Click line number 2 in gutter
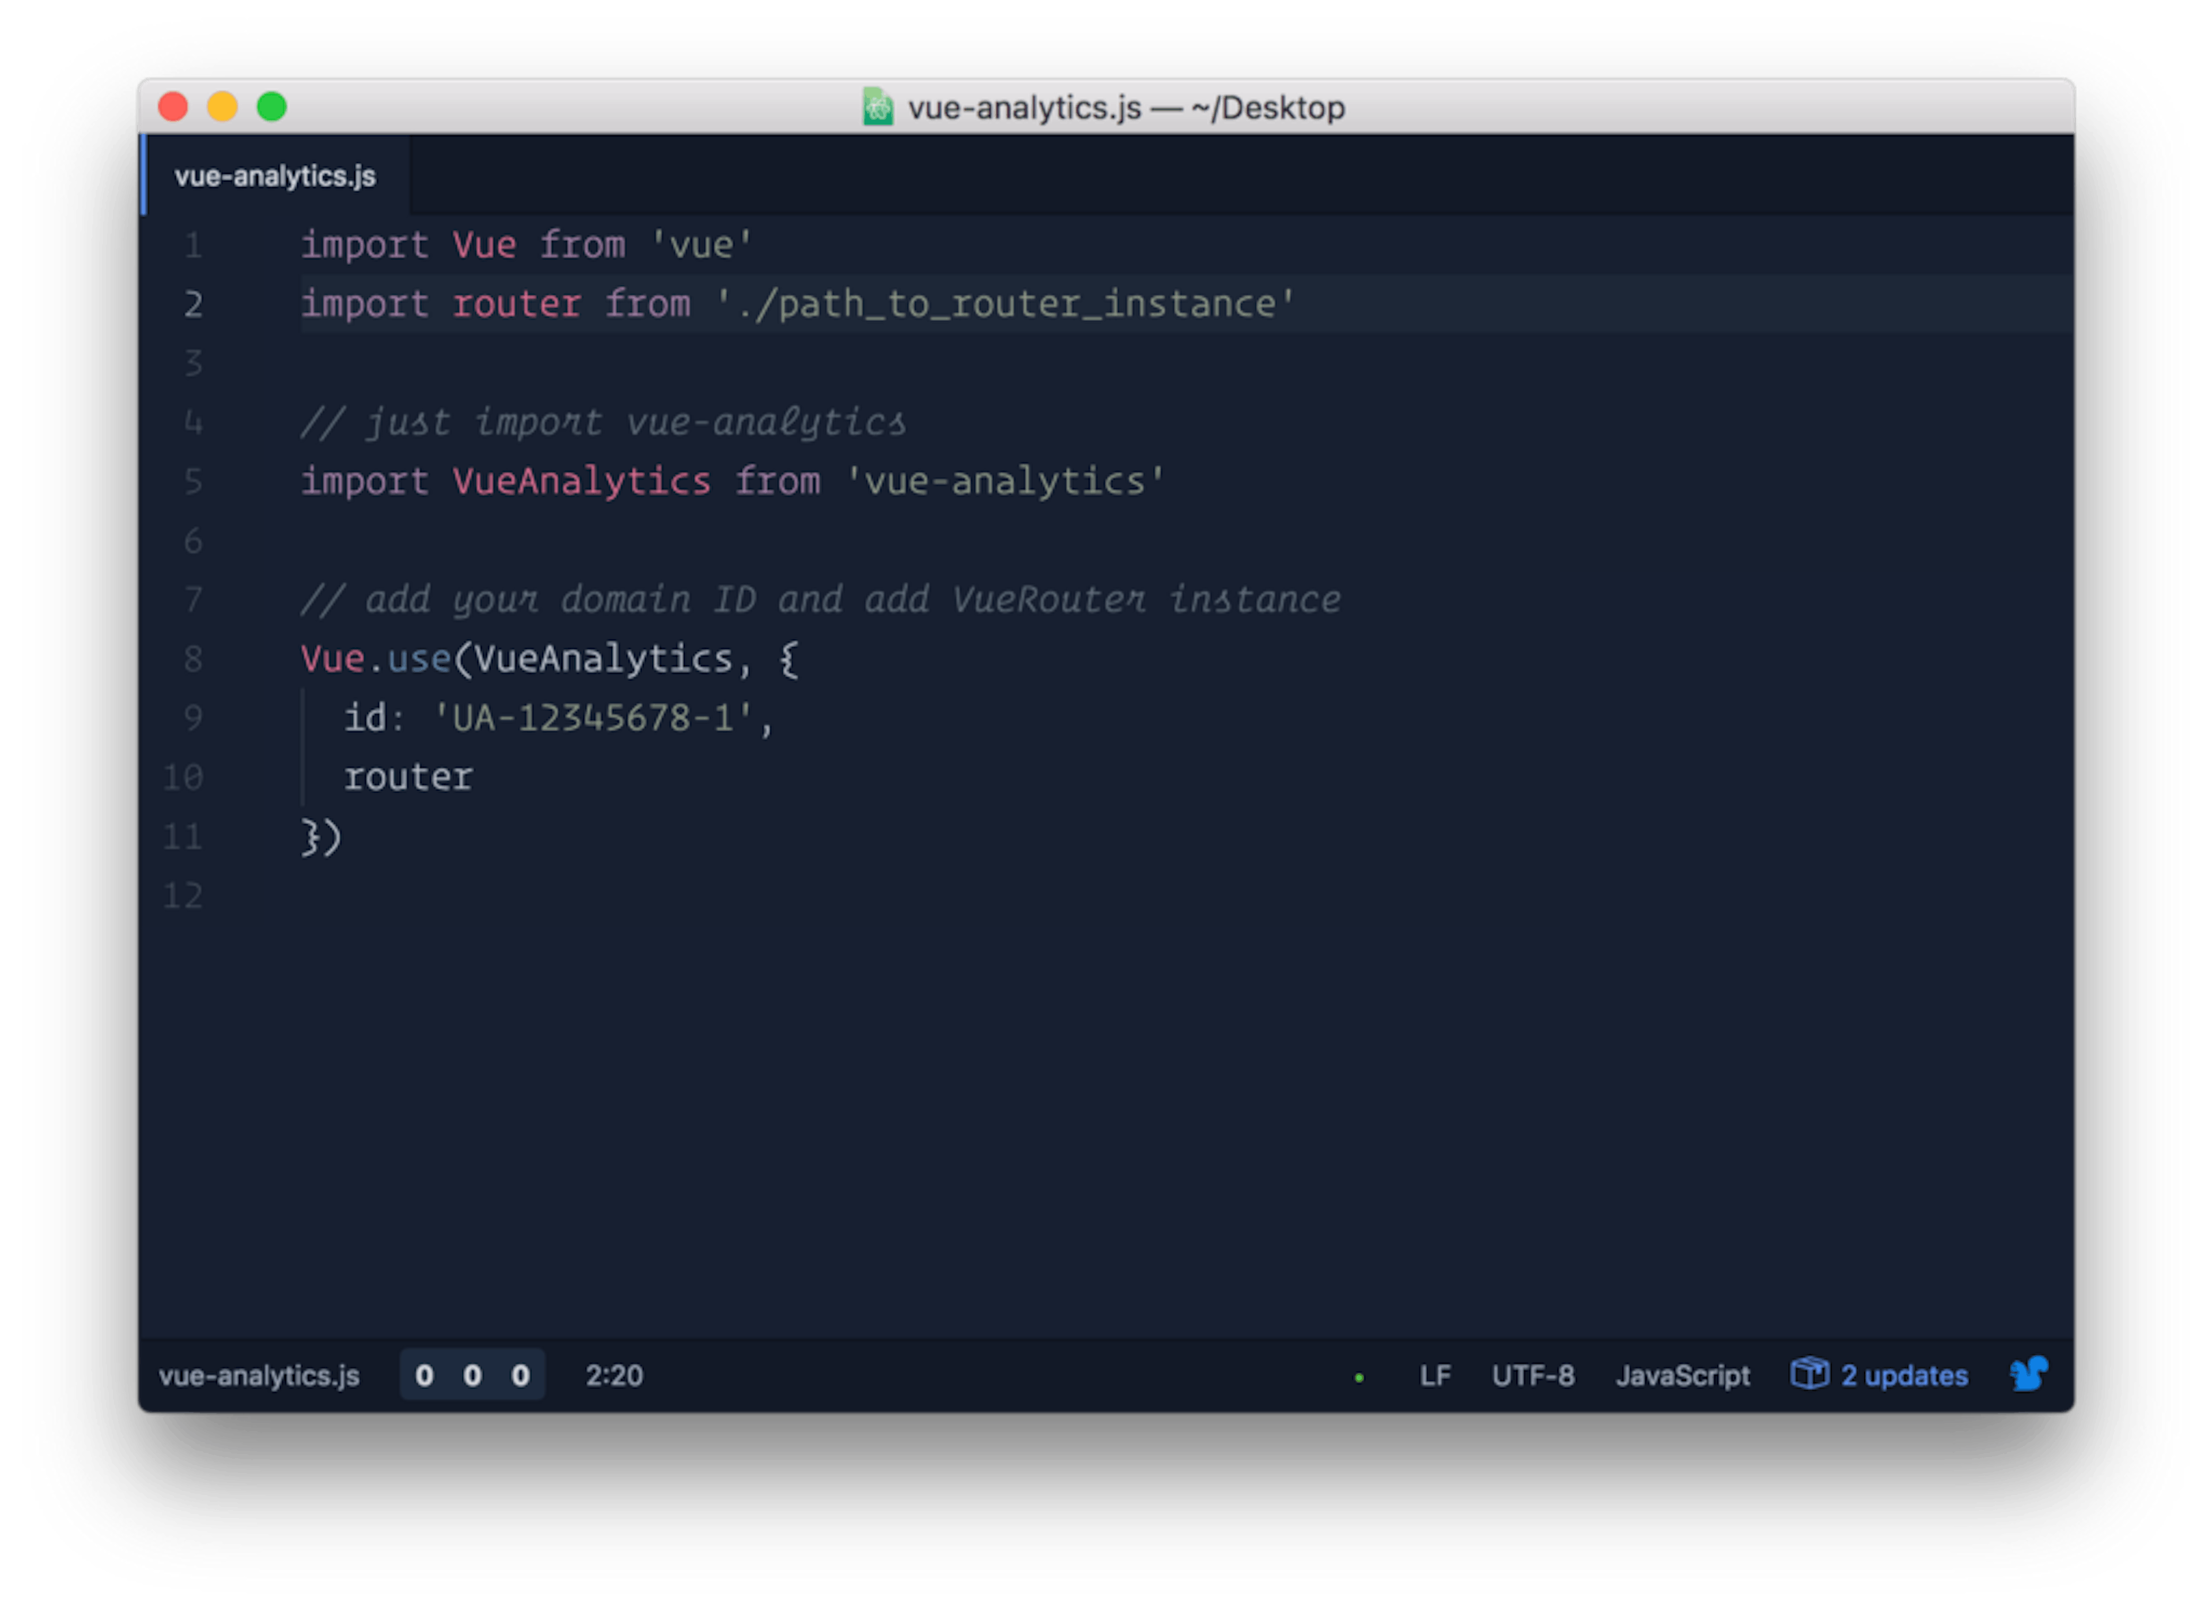Viewport: 2212px width, 1609px height. point(193,304)
